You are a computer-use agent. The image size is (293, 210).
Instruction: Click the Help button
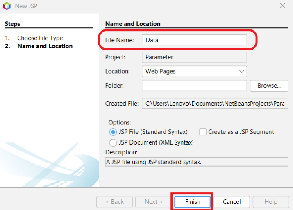[271, 202]
